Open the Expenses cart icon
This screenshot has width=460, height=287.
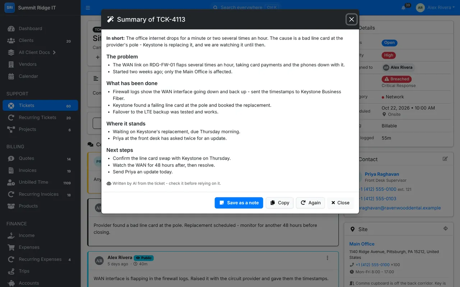(11, 248)
